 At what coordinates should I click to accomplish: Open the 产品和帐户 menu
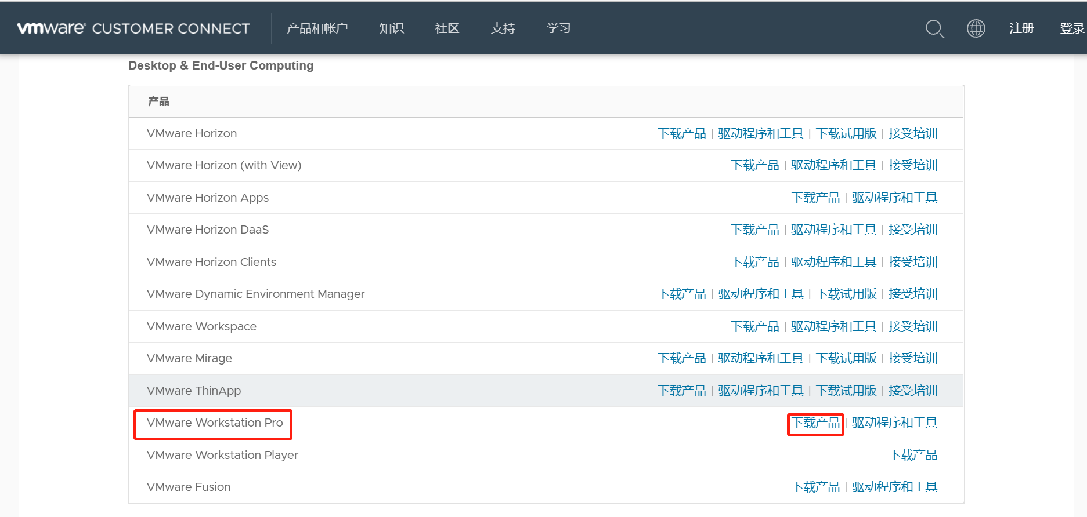317,28
